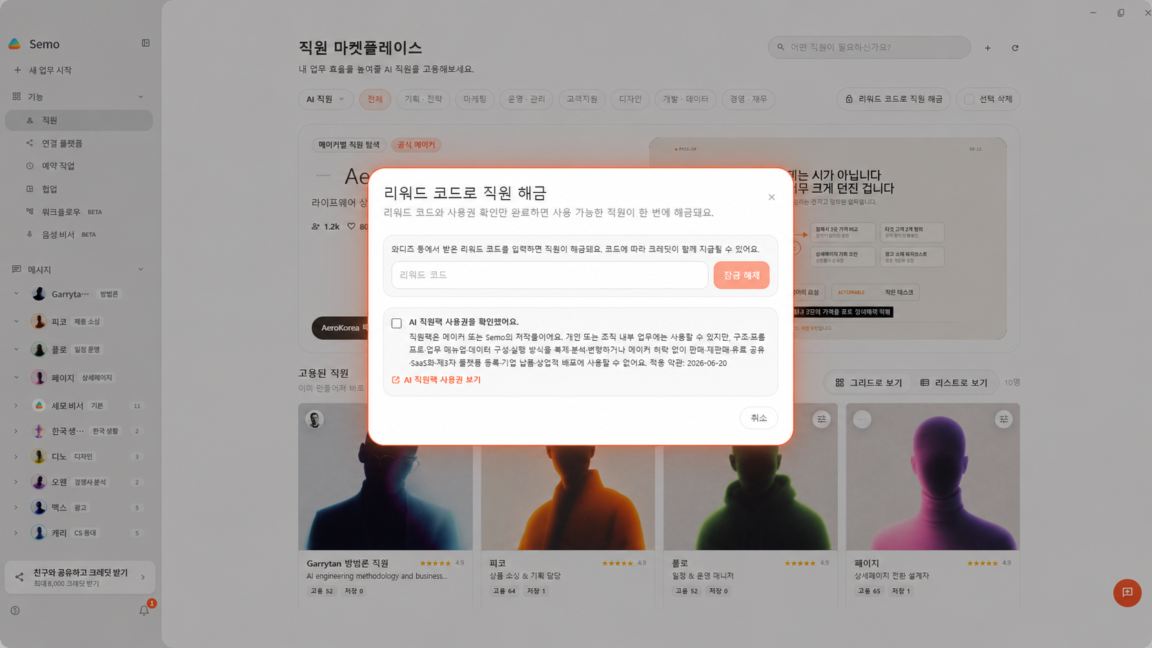Image resolution: width=1152 pixels, height=648 pixels.
Task: Click the 메이커별 직원 탐색 tag
Action: point(349,145)
